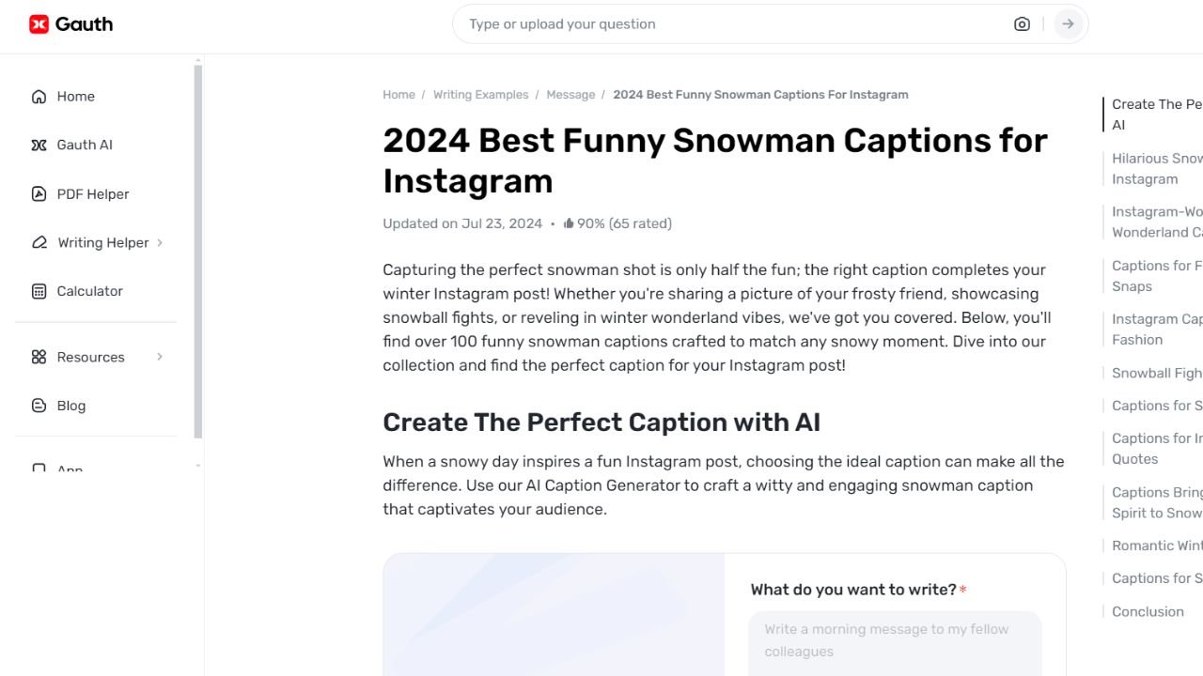Expand the Resources submenu
This screenshot has height=676, width=1203.
[x=159, y=357]
